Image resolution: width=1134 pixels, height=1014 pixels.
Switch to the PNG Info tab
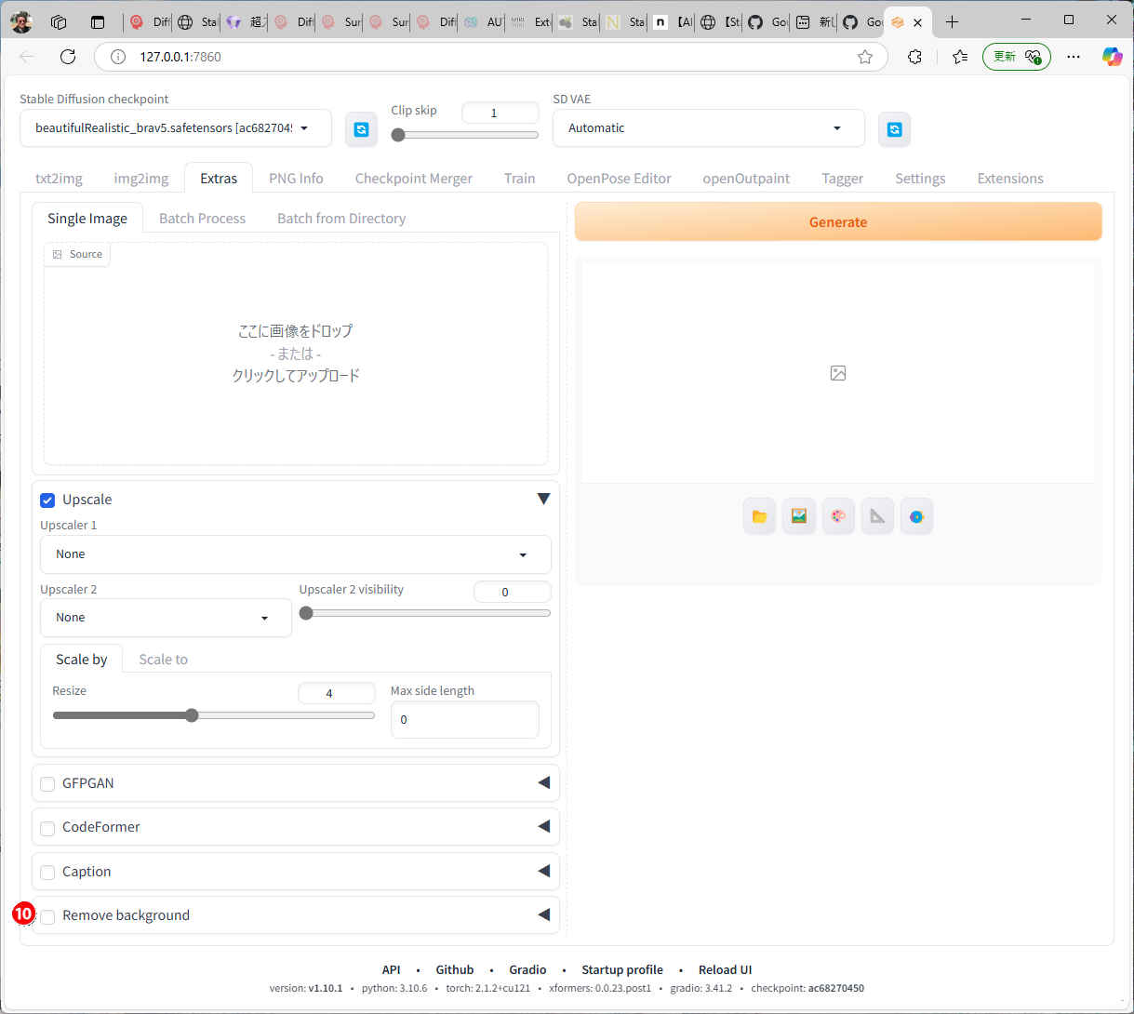(x=296, y=179)
